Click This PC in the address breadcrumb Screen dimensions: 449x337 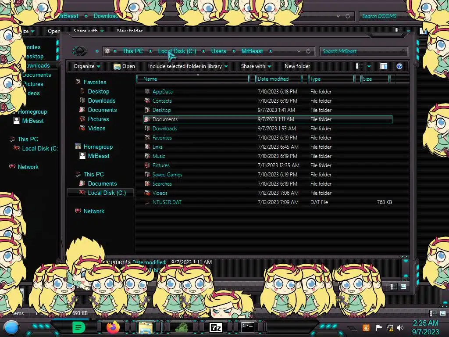(132, 51)
